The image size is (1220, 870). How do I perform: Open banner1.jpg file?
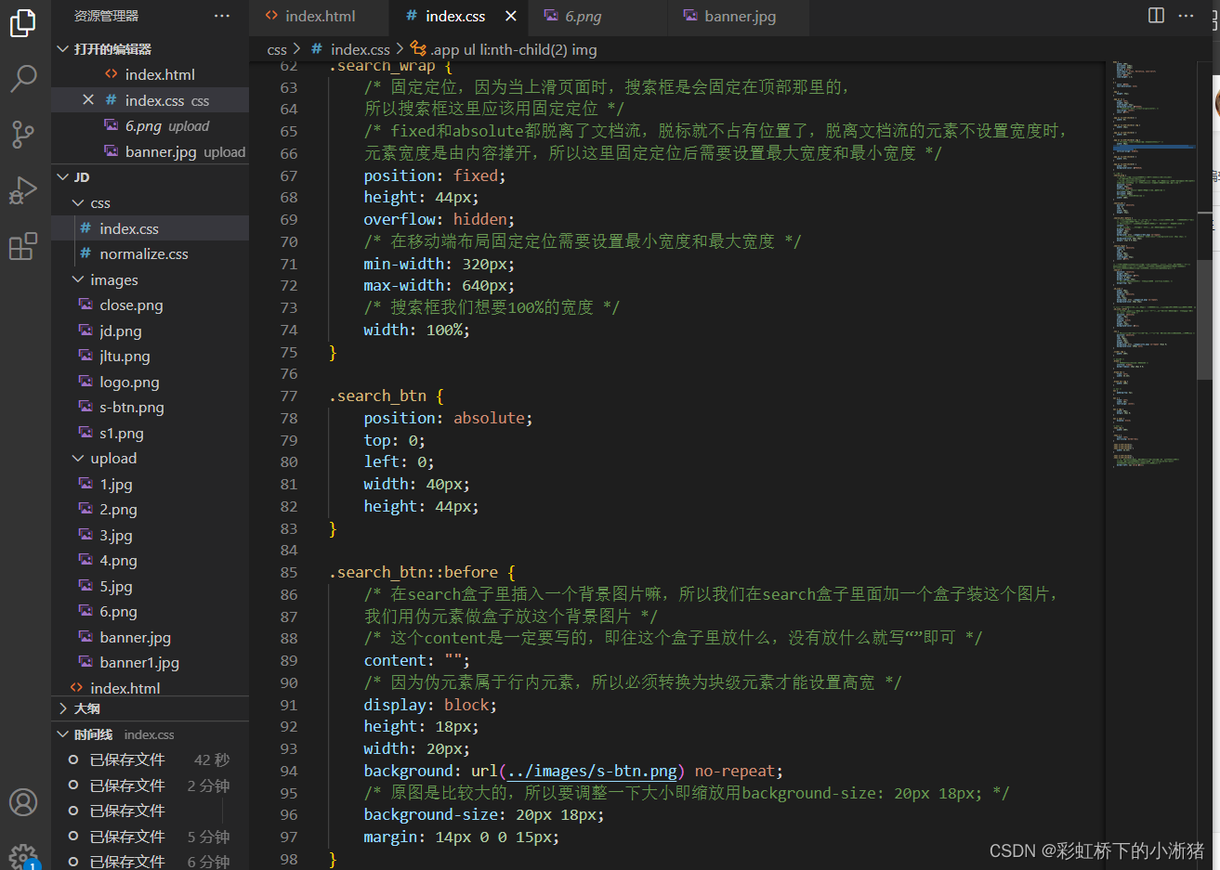(150, 662)
